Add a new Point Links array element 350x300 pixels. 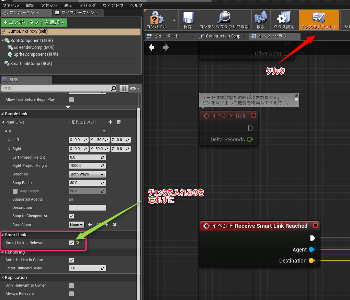click(x=110, y=122)
